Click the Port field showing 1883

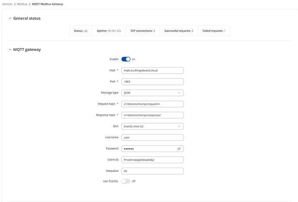[x=152, y=81]
